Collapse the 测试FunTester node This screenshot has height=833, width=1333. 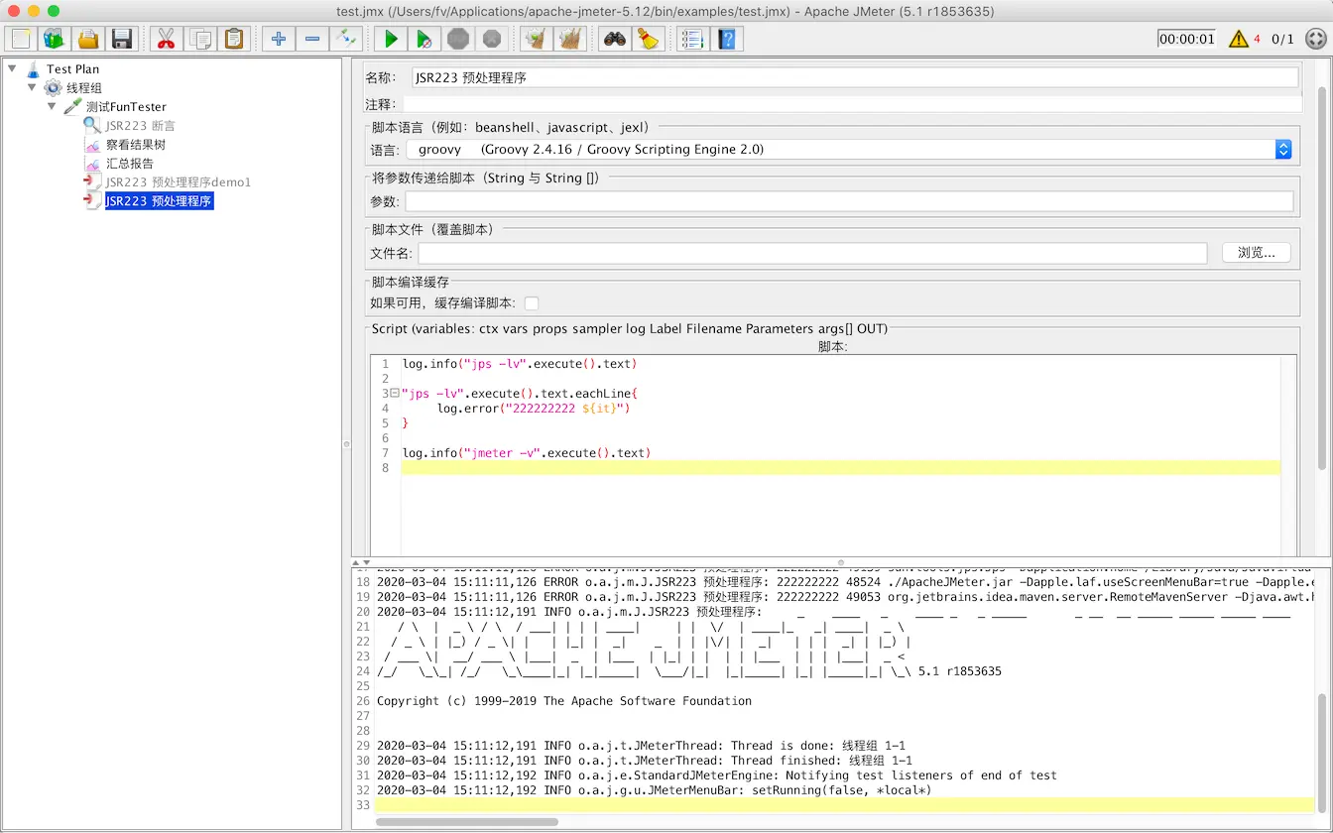52,106
